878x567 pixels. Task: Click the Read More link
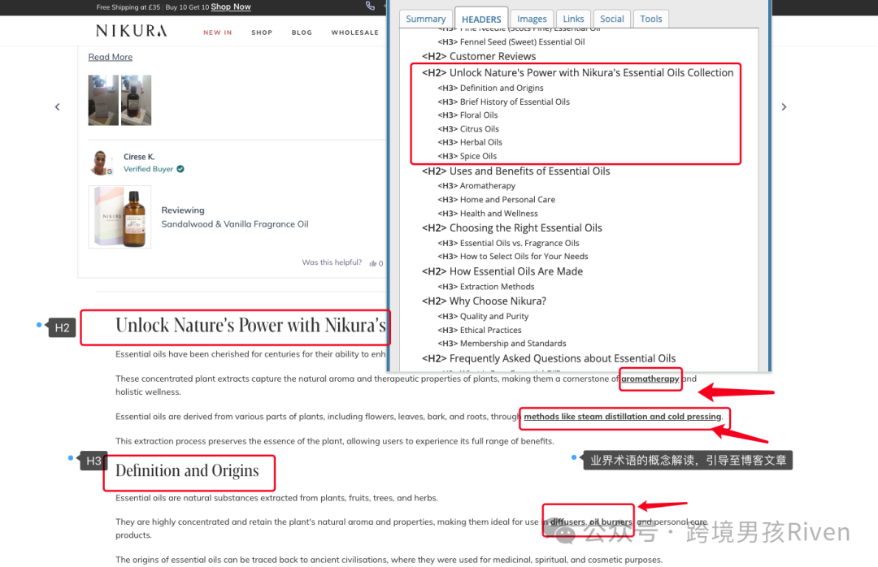coord(111,57)
